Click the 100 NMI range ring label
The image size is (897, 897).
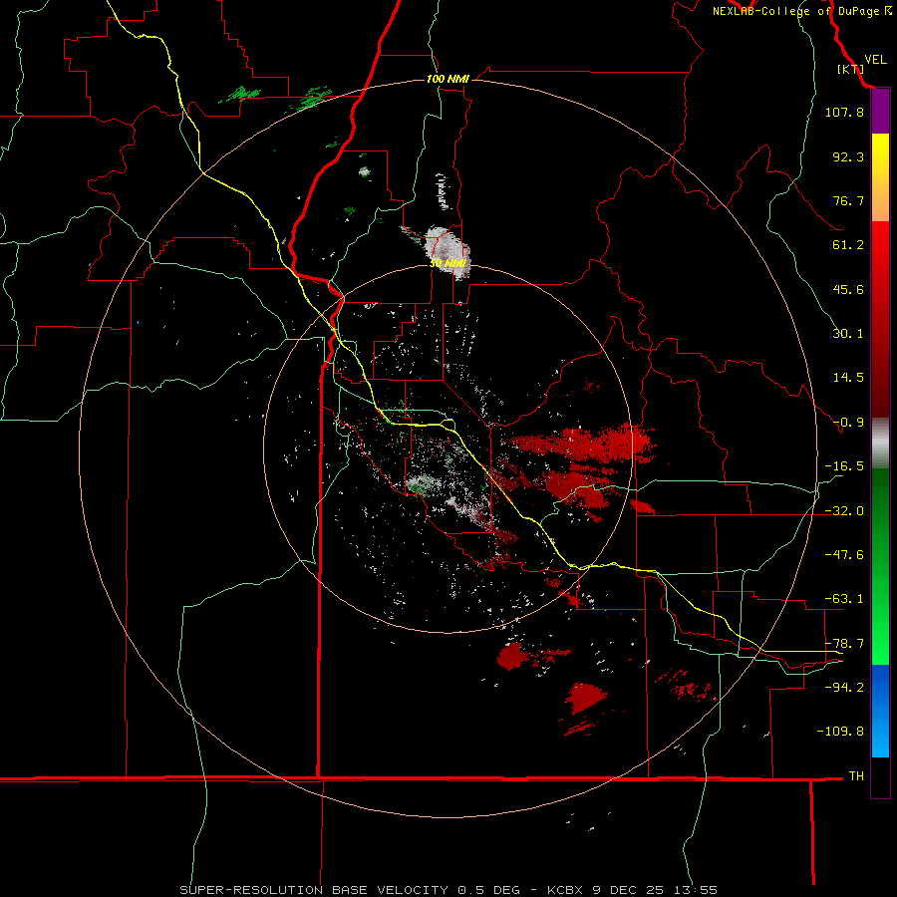coord(448,79)
